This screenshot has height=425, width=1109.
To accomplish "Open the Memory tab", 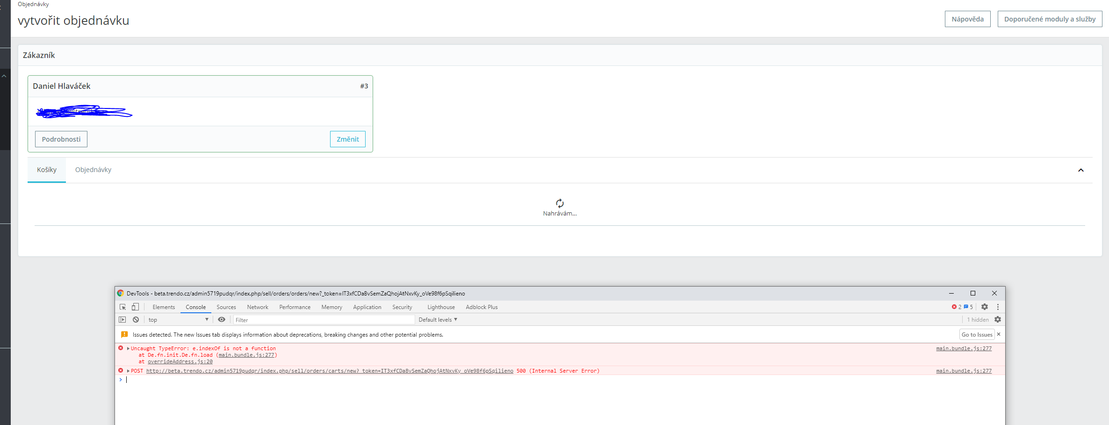I will pos(332,307).
